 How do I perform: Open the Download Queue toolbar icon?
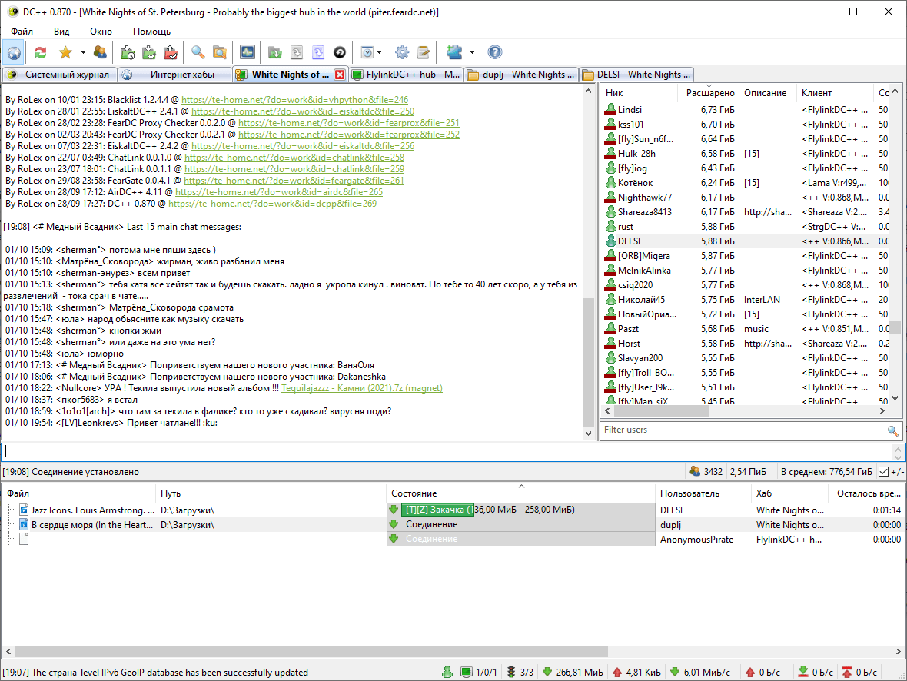pos(128,52)
